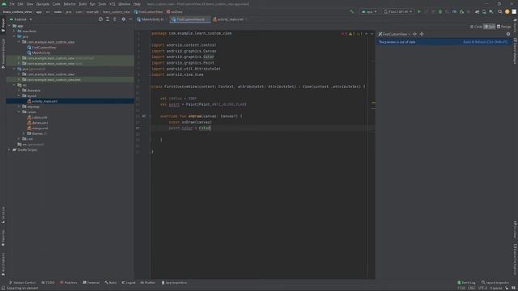Click the Profile app icon in toolbar
This screenshot has width=518, height=291.
point(455,11)
